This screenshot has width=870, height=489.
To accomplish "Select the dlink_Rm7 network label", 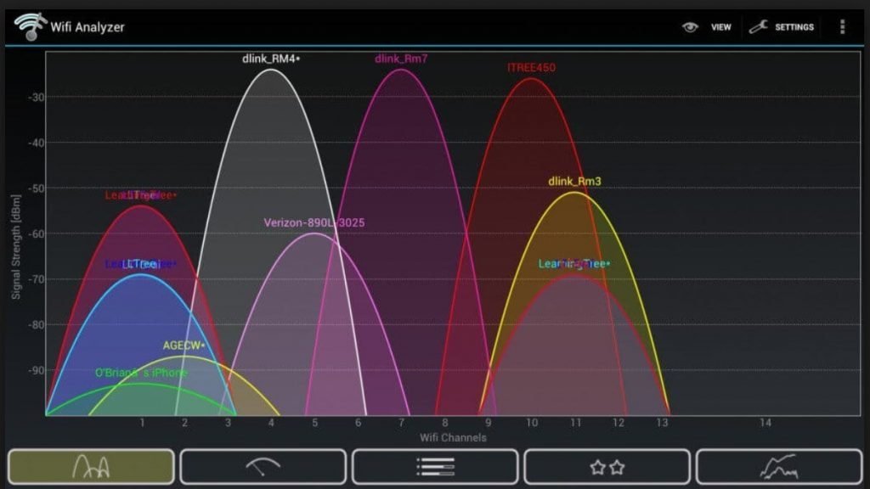I will (x=401, y=59).
